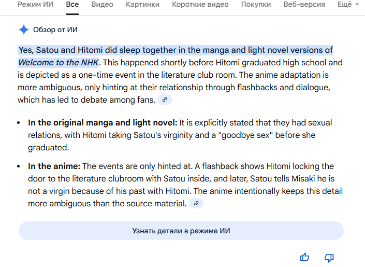The image size is (365, 267).
Task: Switch to the Покупки tab
Action: [256, 5]
